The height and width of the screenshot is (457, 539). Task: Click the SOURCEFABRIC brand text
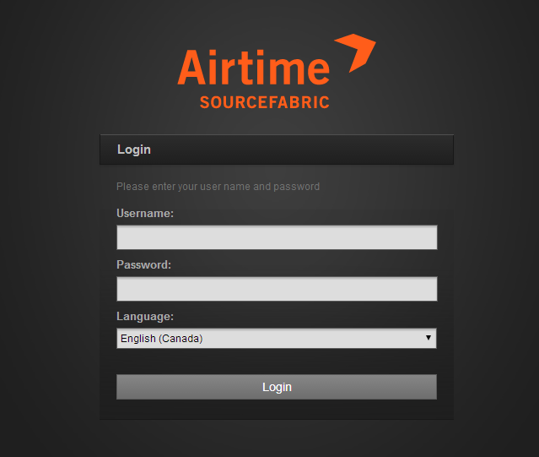(265, 102)
